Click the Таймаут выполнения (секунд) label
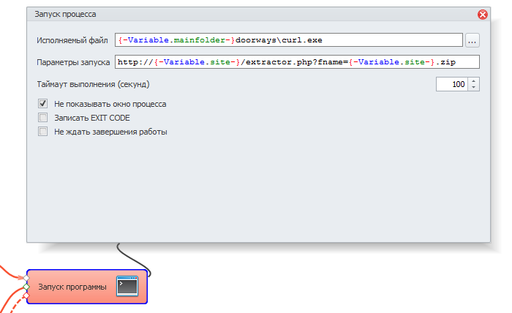Screen dimensions: 512x313 click(x=93, y=85)
